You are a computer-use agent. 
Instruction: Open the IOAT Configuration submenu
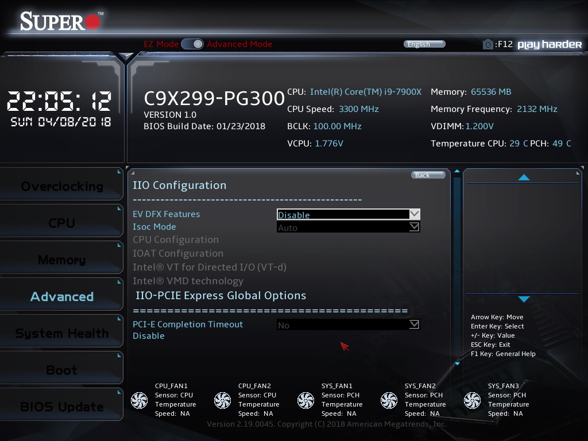pyautogui.click(x=177, y=253)
